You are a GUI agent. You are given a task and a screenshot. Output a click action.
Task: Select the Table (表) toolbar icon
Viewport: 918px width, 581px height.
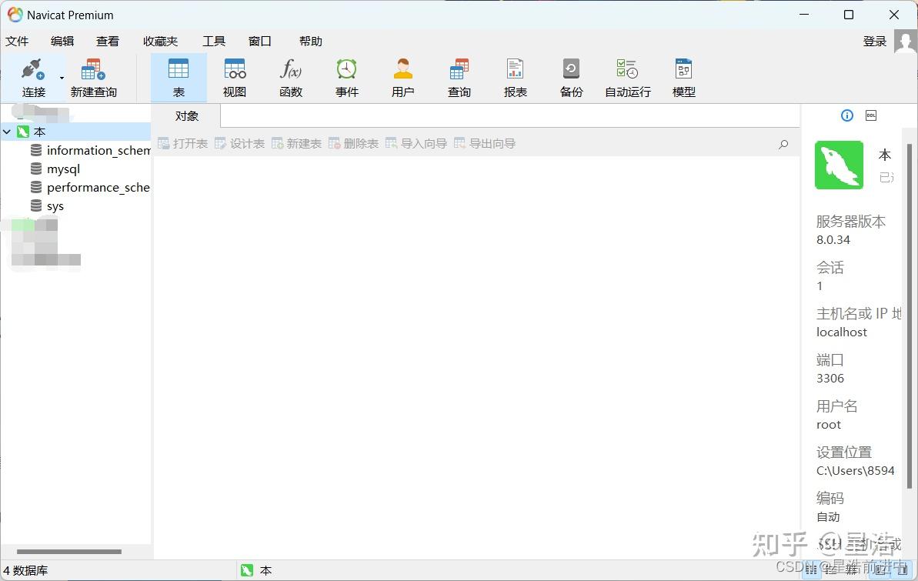pos(179,77)
